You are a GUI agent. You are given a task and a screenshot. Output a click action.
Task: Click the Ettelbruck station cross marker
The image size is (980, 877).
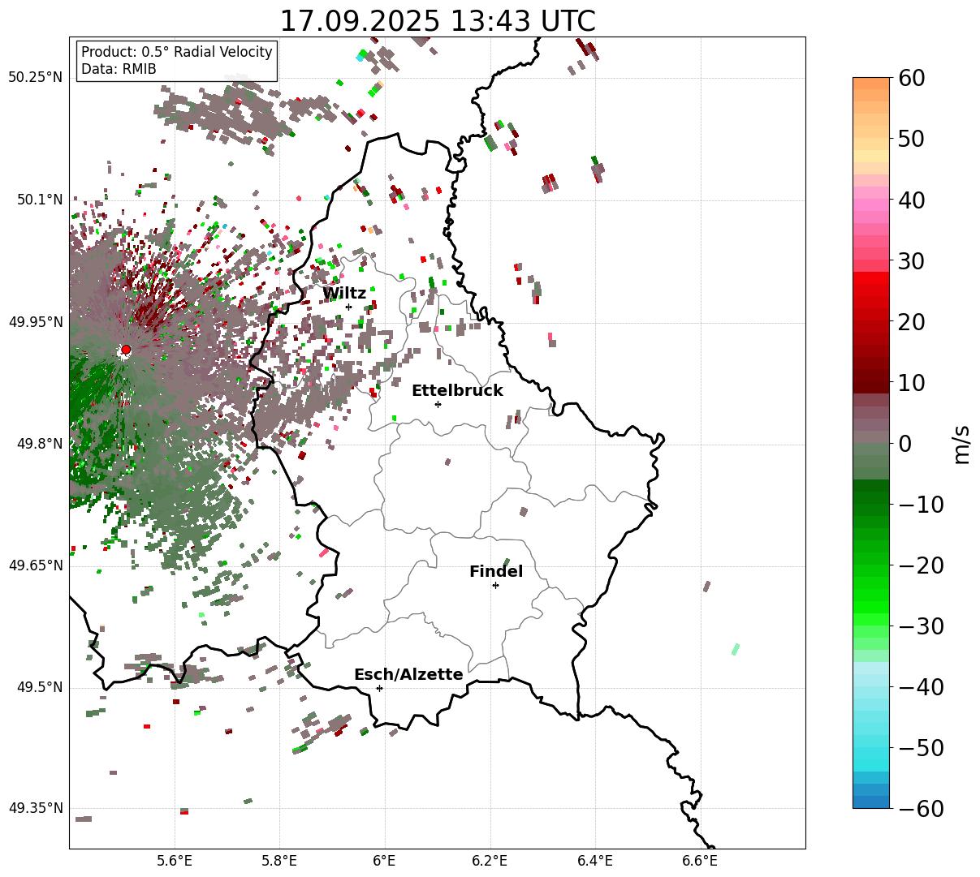click(438, 404)
